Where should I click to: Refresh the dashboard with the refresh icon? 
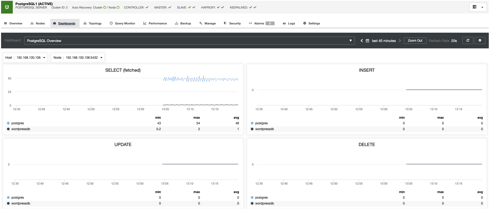pos(468,40)
